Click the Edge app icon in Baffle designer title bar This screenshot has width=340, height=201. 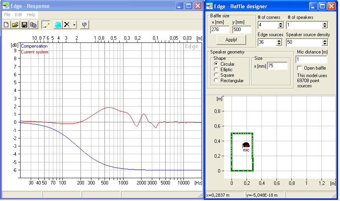click(x=209, y=6)
